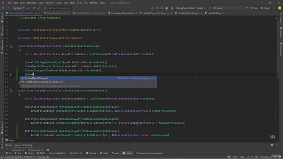Open the Build menu
Screen dimensions: 283x159
[59, 3]
